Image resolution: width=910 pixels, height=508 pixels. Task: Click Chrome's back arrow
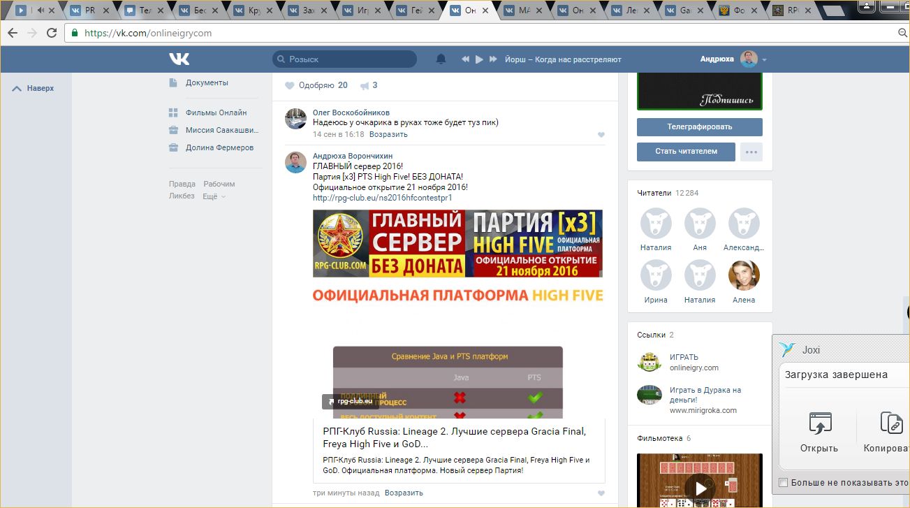coord(13,33)
